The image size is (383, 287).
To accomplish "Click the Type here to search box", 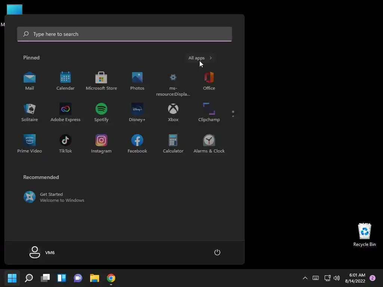I will pos(124,34).
